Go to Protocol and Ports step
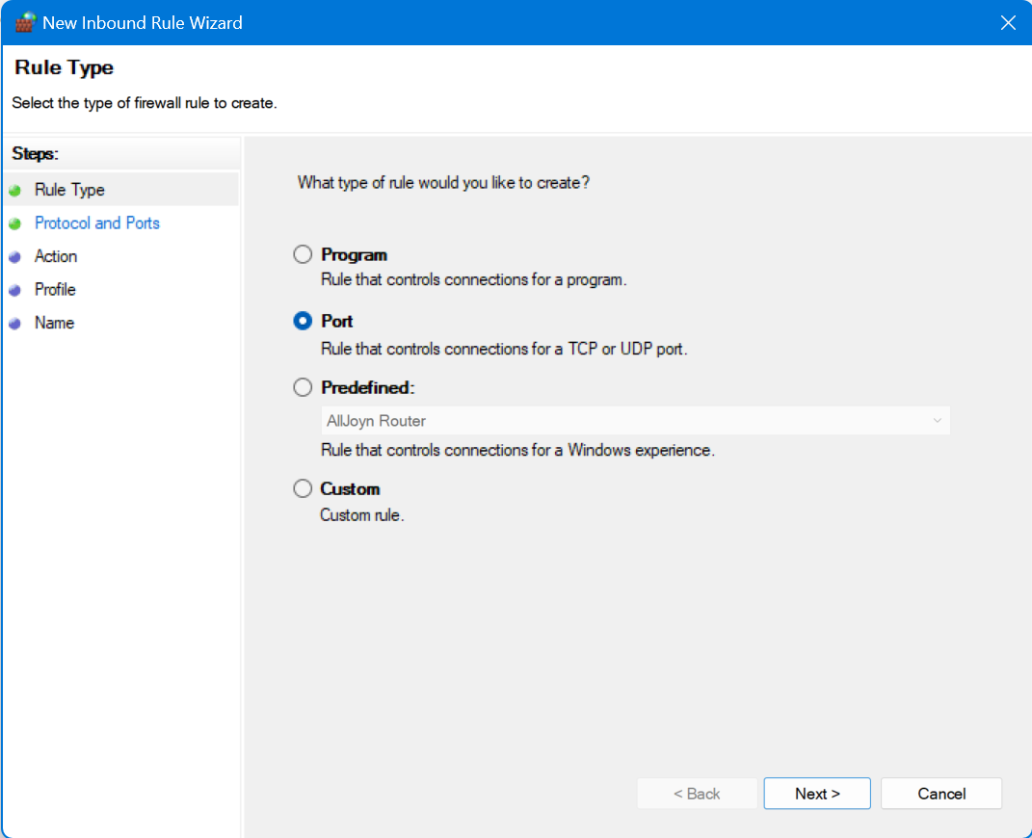This screenshot has height=838, width=1032. pos(97,223)
